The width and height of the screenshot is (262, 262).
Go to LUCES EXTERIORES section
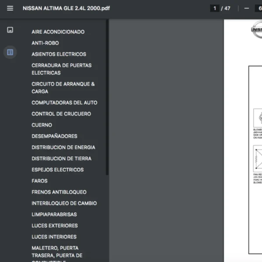pyautogui.click(x=55, y=226)
